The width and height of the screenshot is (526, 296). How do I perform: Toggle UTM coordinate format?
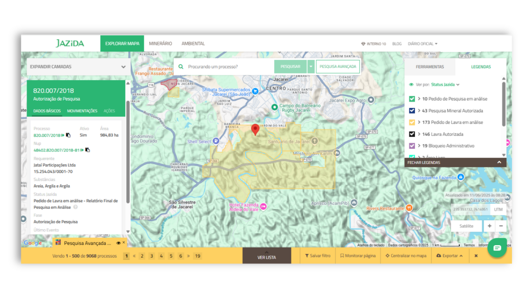[498, 209]
